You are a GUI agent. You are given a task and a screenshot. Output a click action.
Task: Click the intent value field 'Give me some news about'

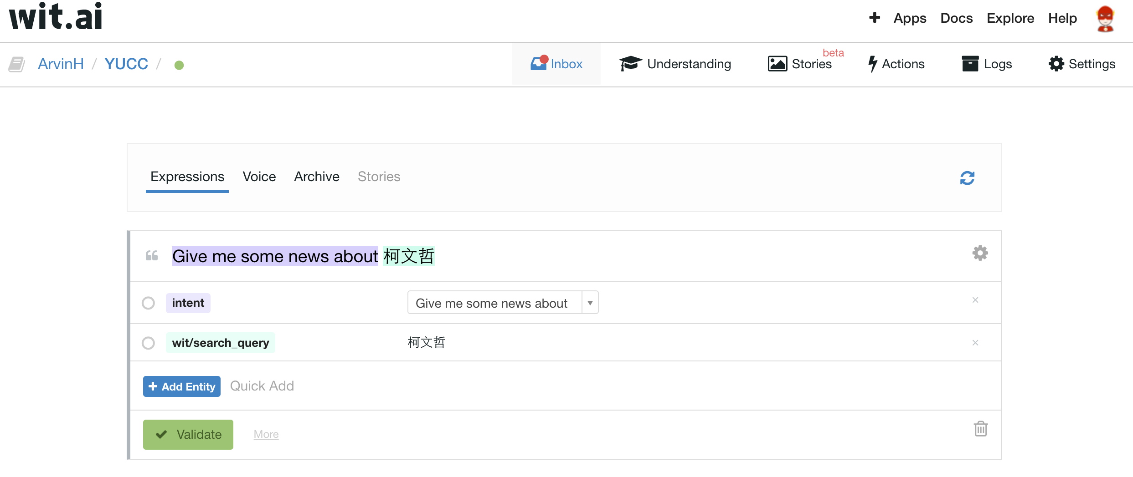coord(494,303)
